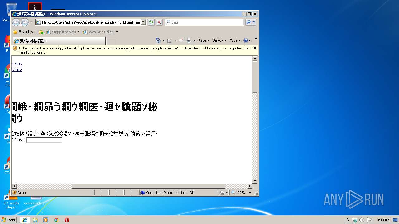
Task: Open Opera taskbar icon
Action: (67, 220)
